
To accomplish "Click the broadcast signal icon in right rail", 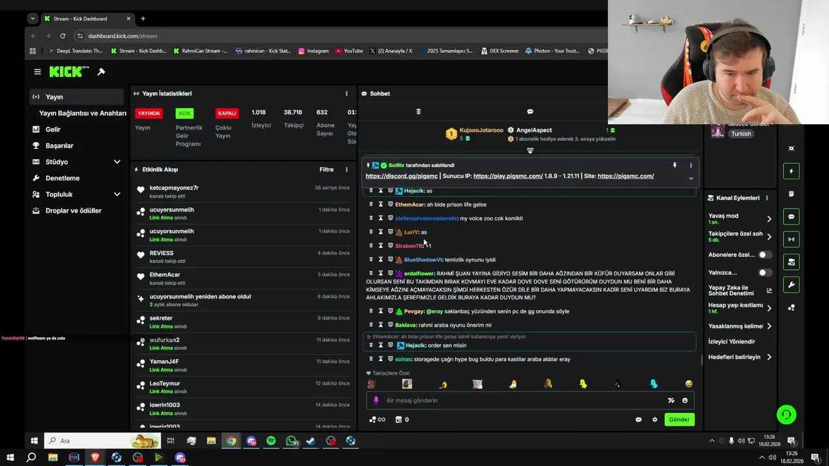I will (x=791, y=239).
